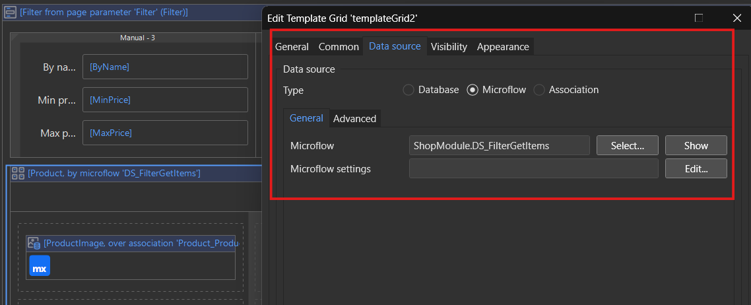
Task: Click the data view icon beside Filter header
Action: pyautogui.click(x=10, y=13)
